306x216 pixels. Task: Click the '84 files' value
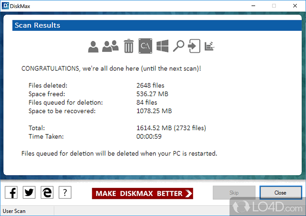[146, 102]
